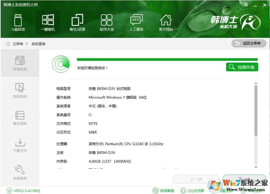Run environment check with 检测环境 button
The image size is (270, 194).
click(242, 67)
